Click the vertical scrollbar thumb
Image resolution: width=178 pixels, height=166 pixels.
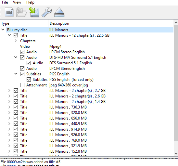pyautogui.click(x=176, y=83)
